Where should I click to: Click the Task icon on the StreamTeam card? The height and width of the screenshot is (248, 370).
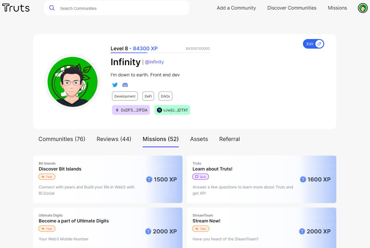(x=197, y=229)
